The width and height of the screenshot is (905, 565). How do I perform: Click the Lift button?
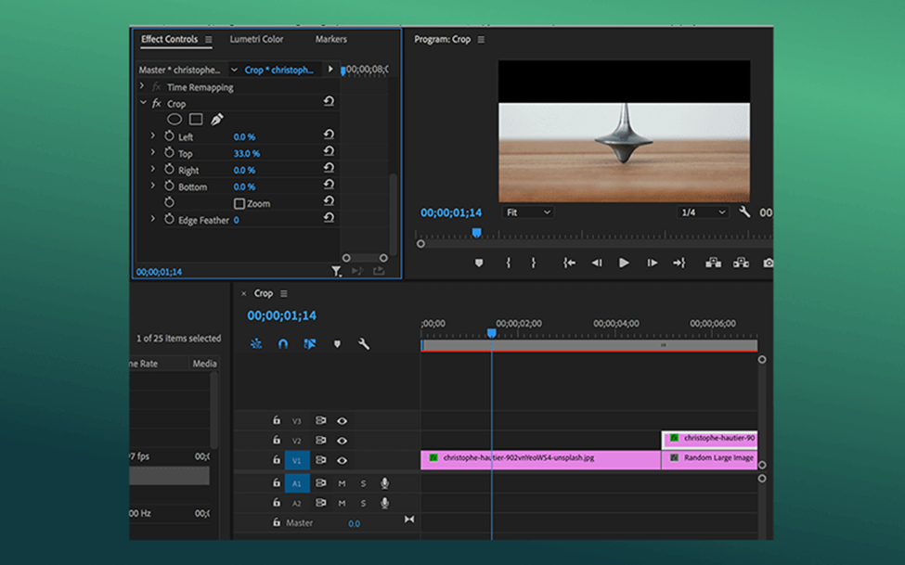[714, 263]
